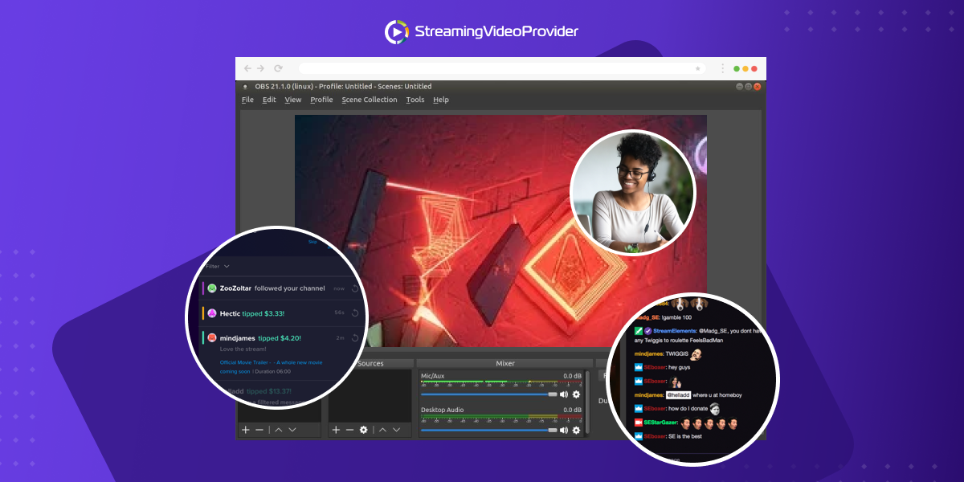Open the Profile menu in OBS

tap(321, 100)
